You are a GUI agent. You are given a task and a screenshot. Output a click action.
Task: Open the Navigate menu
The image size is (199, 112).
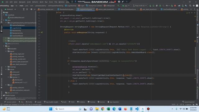(22, 2)
